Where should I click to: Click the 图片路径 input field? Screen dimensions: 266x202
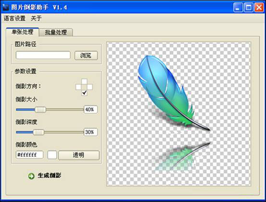click(43, 55)
